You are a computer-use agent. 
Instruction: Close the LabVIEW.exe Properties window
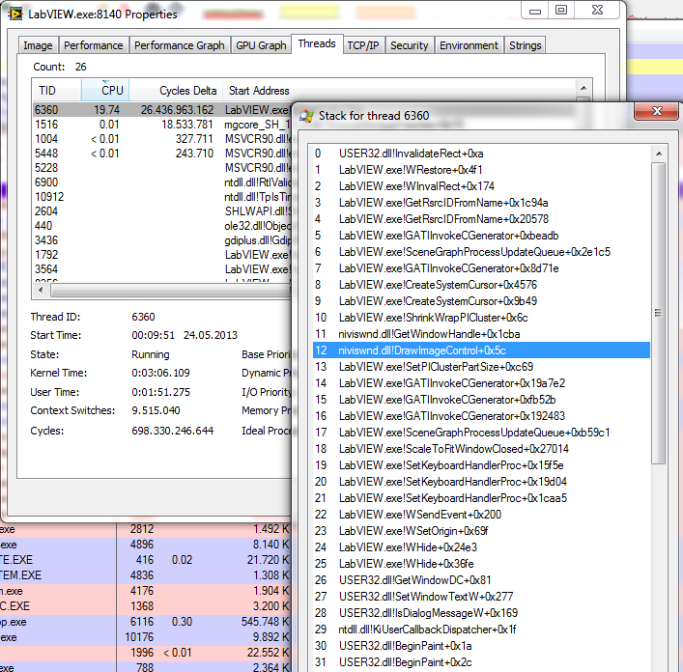coord(597,10)
